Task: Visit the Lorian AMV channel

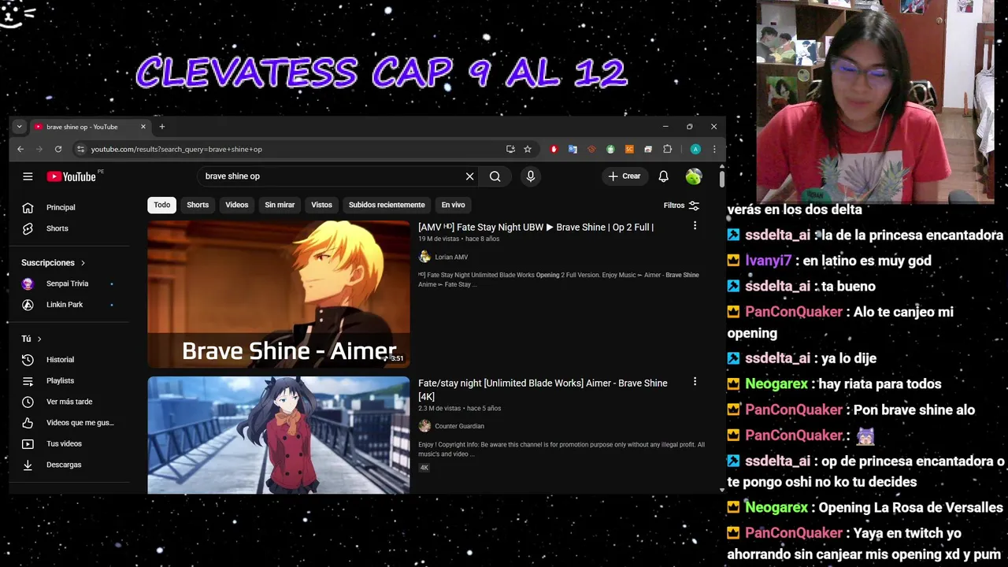Action: [x=451, y=258]
